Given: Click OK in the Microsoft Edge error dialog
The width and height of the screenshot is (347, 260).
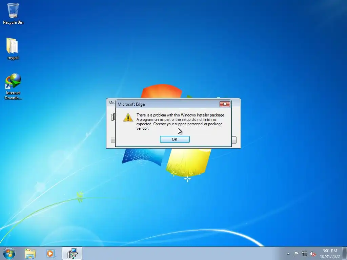Looking at the screenshot, I should coord(175,139).
